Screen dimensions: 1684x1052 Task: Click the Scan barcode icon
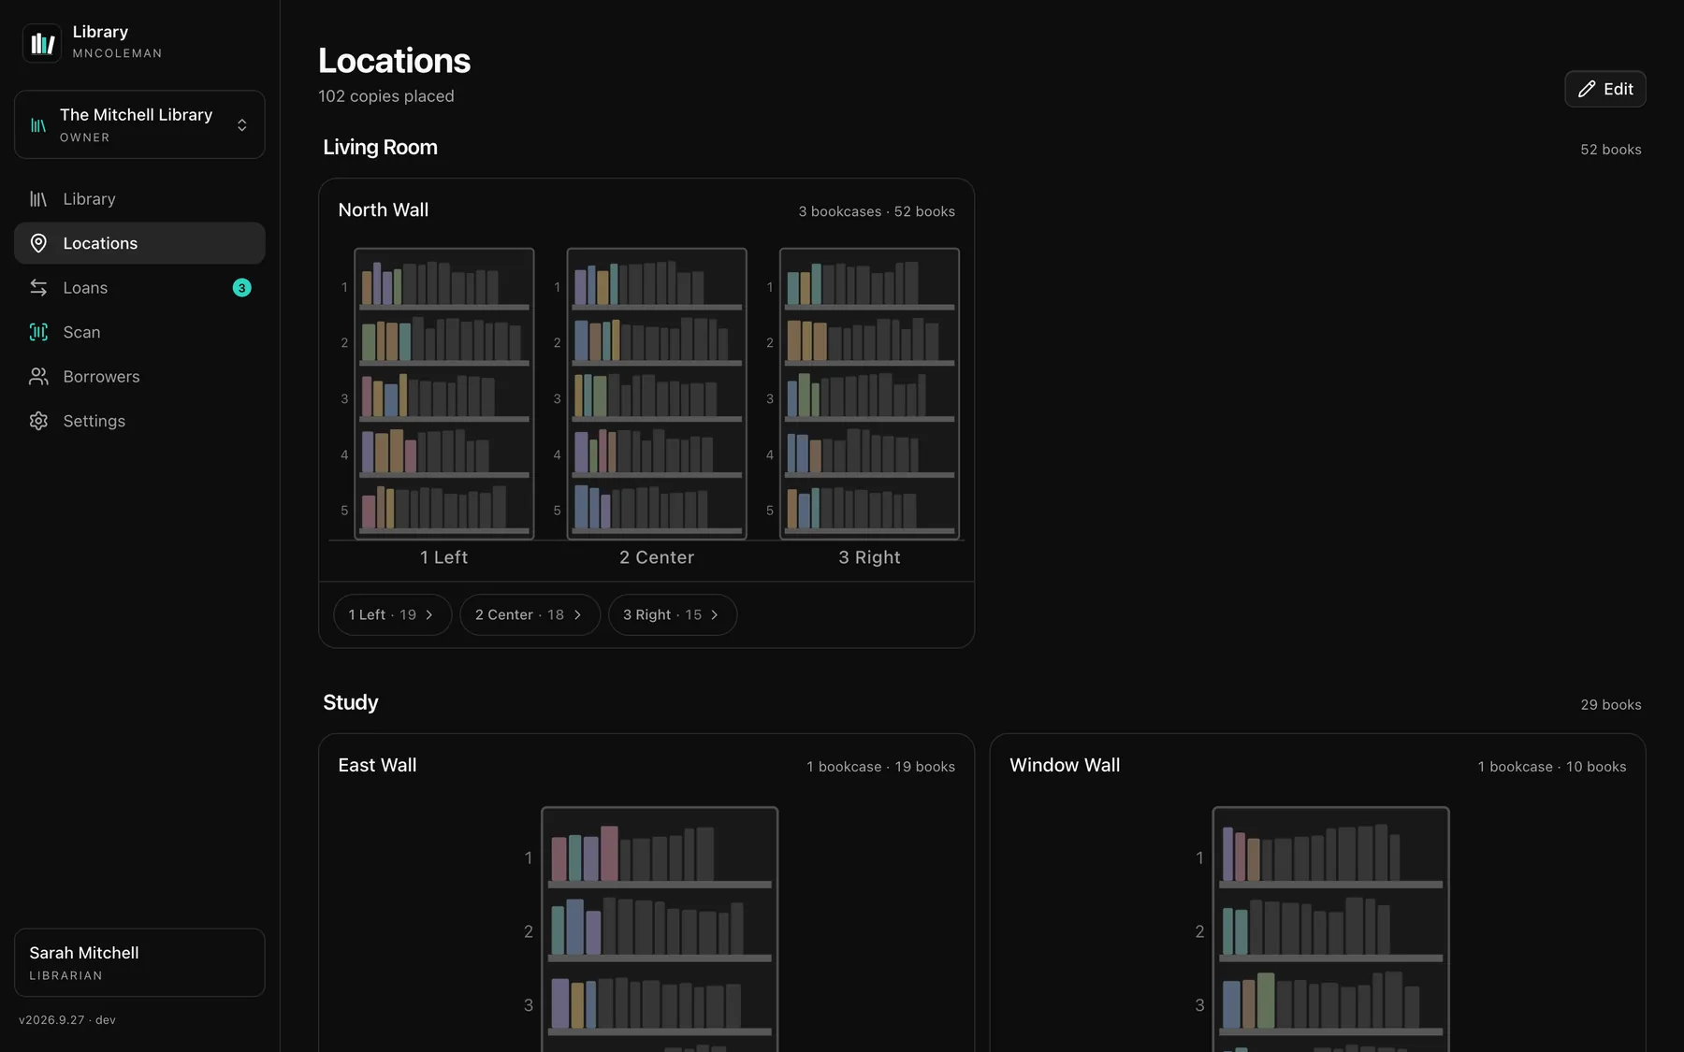click(38, 332)
